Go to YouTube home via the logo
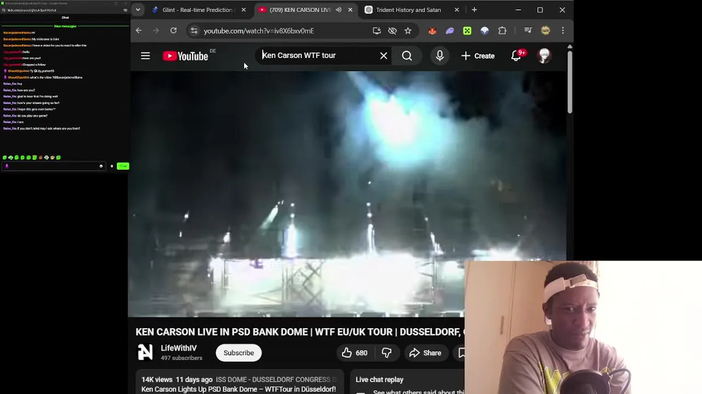Image resolution: width=702 pixels, height=394 pixels. (x=185, y=56)
